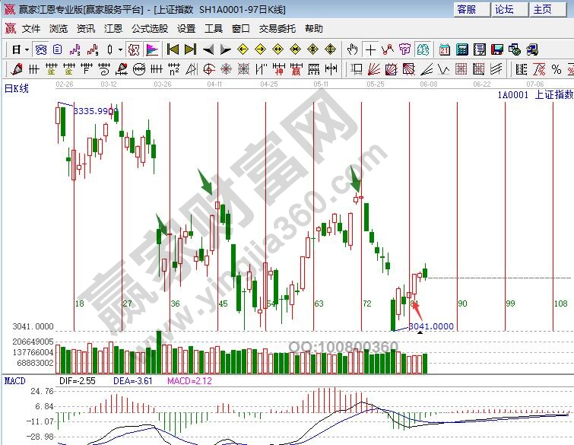The image size is (574, 445).
Task: Click the MACD indicator label
Action: (15, 380)
